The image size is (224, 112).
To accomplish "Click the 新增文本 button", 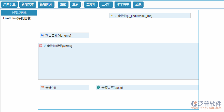I will [x=28, y=4].
